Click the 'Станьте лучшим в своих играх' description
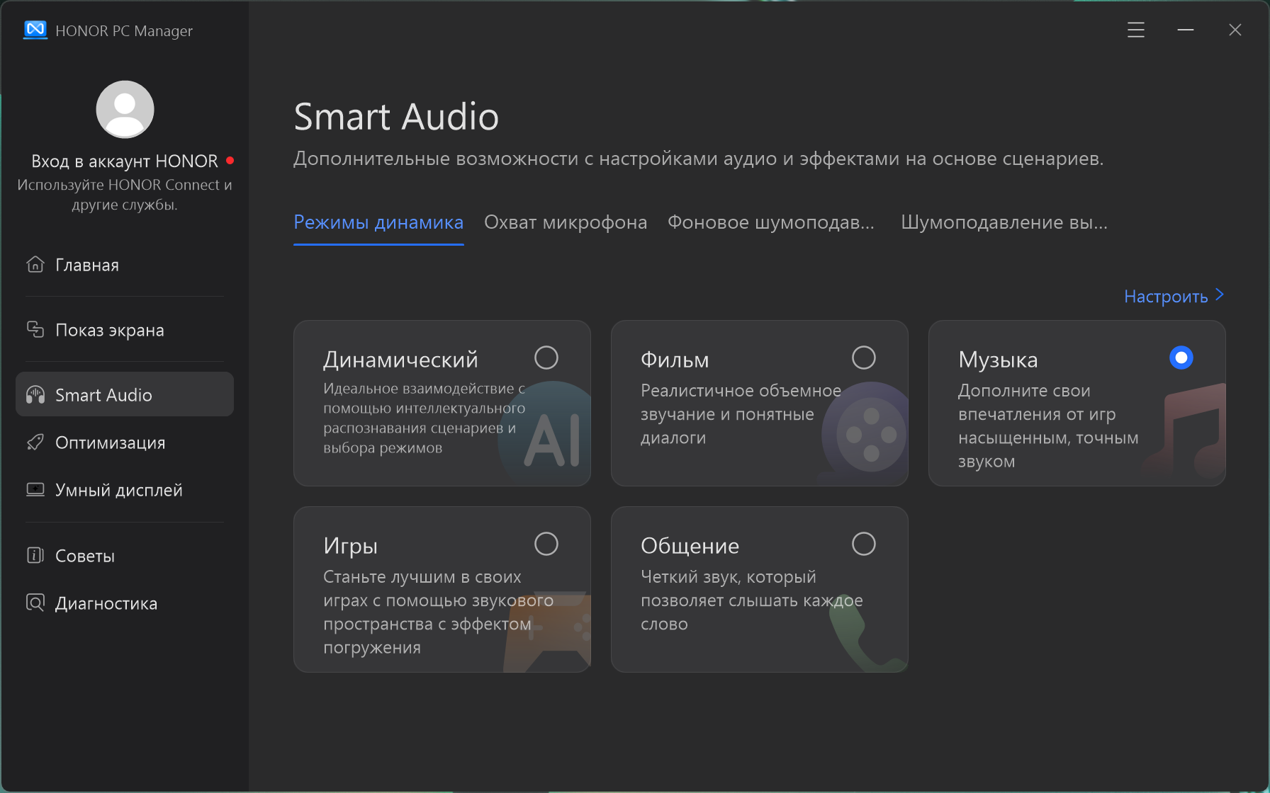1270x793 pixels. 438,612
